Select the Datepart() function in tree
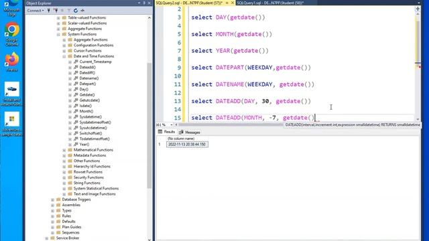This screenshot has height=241, width=429. 88,84
